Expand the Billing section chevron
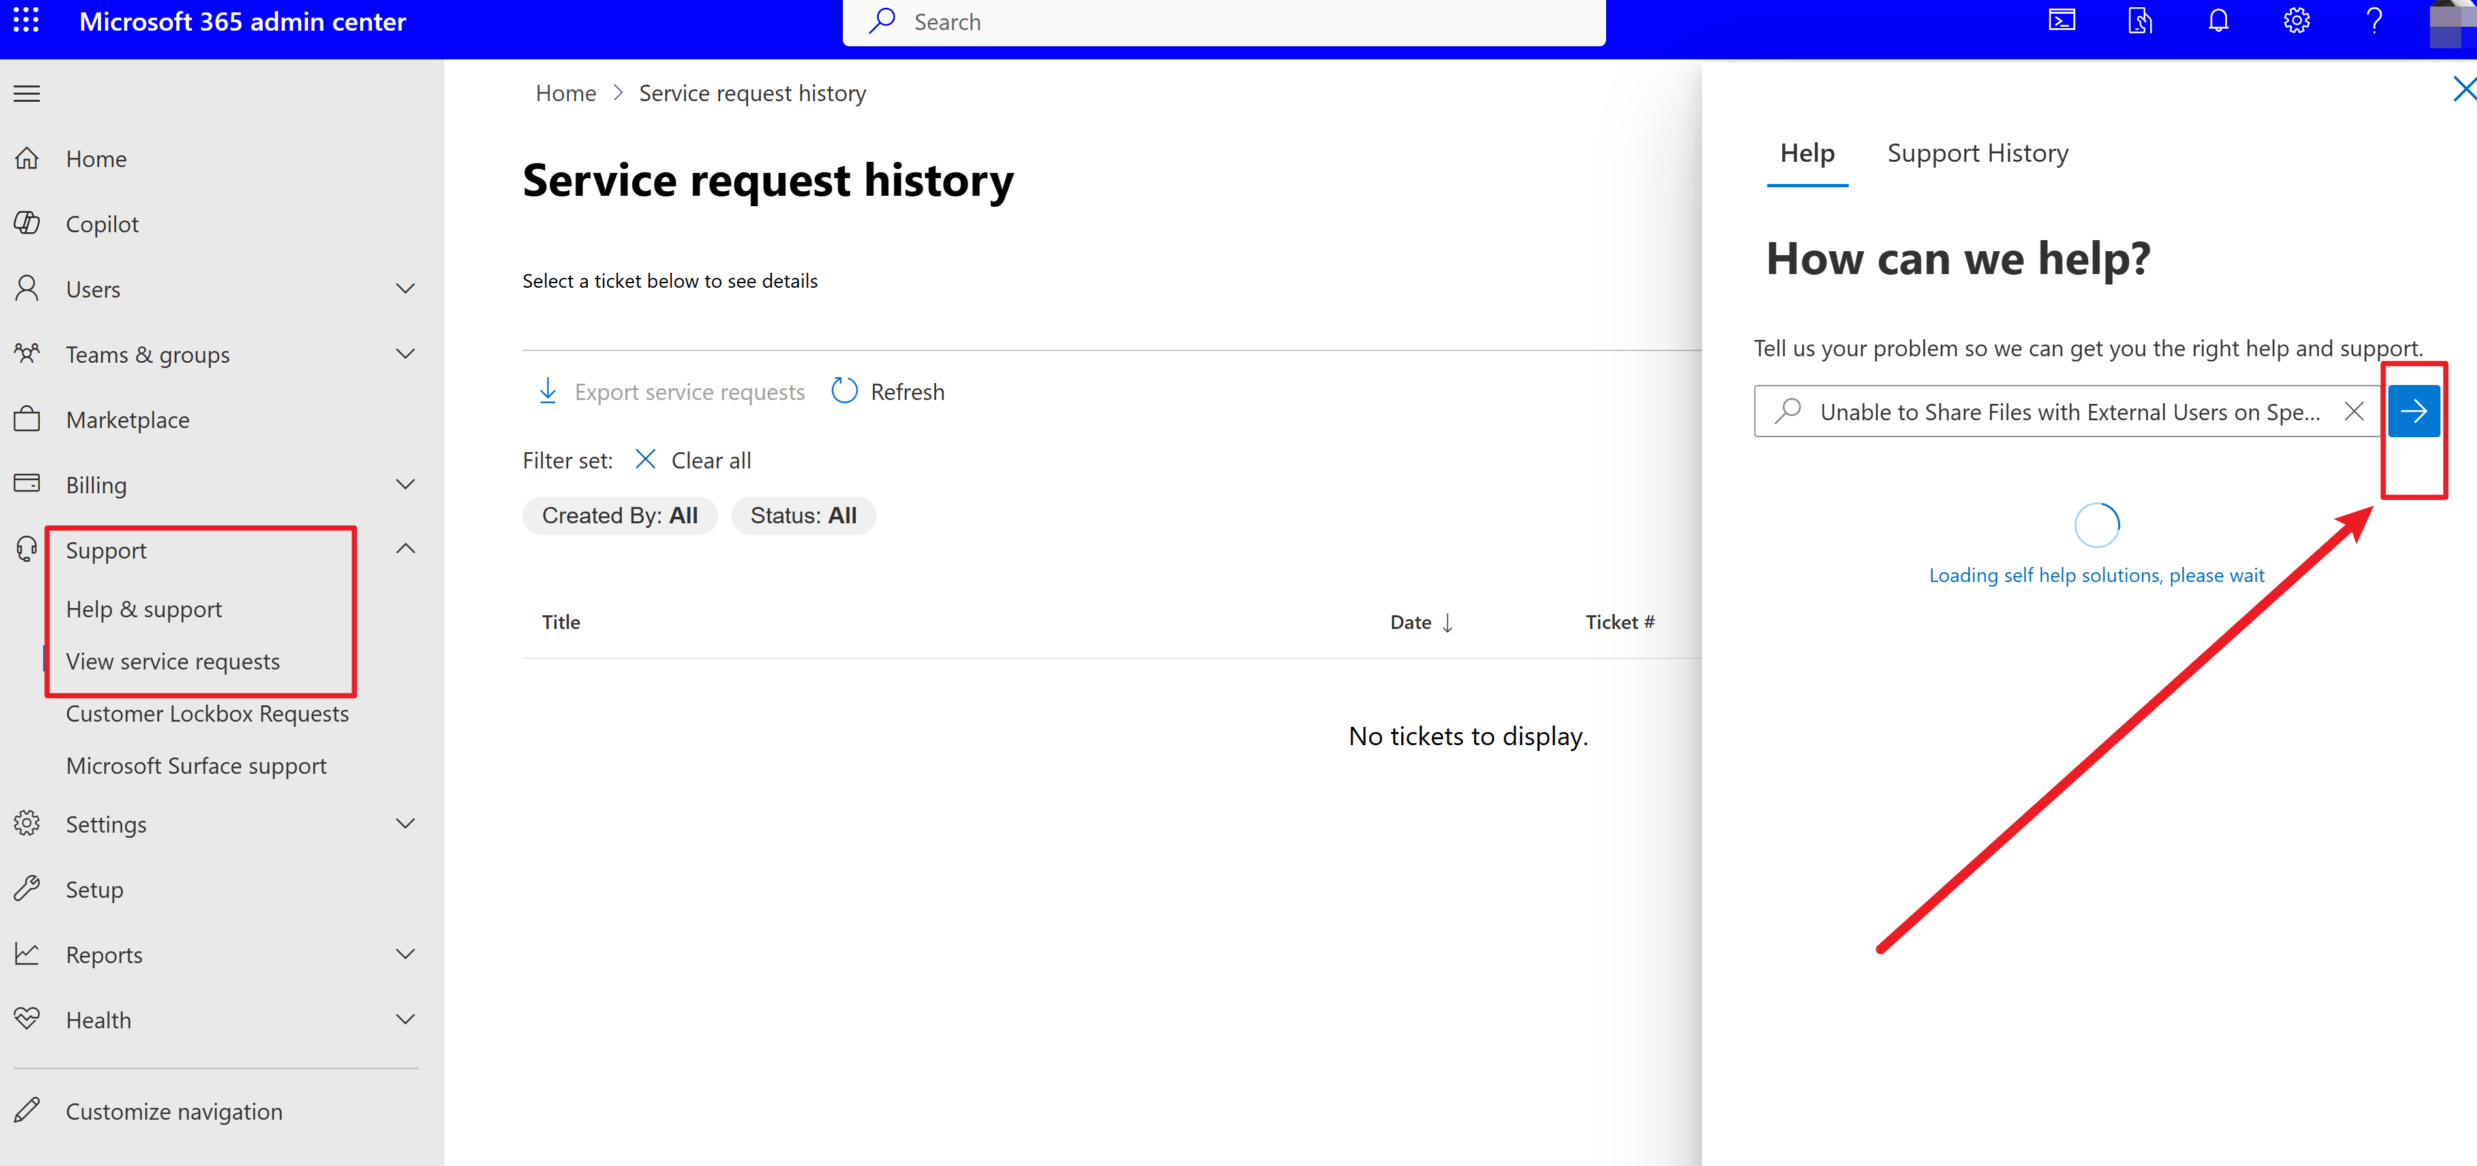Image resolution: width=2477 pixels, height=1166 pixels. tap(406, 485)
